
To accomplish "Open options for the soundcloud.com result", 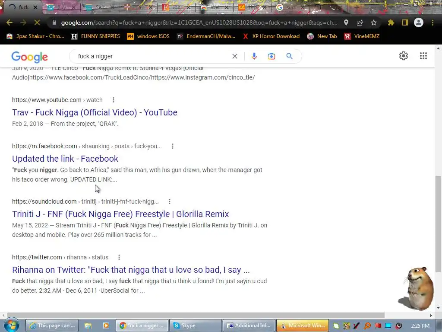I will pyautogui.click(x=169, y=201).
